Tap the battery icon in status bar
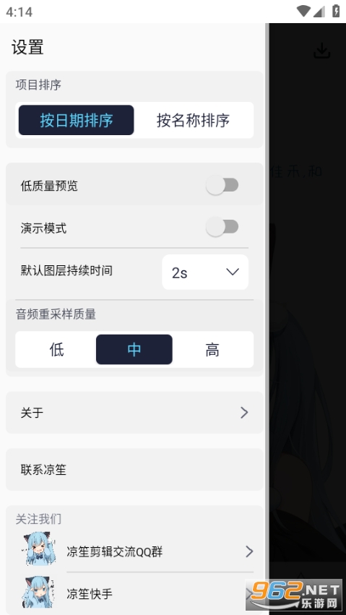 pyautogui.click(x=336, y=11)
